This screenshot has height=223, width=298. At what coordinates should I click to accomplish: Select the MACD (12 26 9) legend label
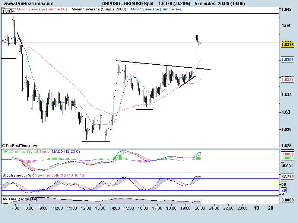click(66, 152)
